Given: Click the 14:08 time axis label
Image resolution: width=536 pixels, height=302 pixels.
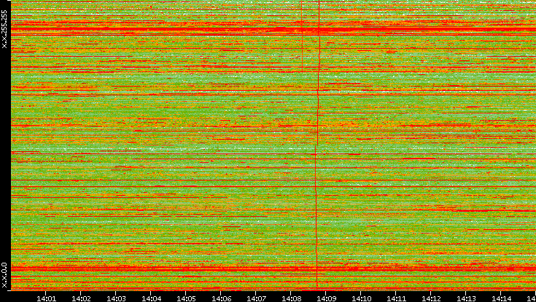Looking at the screenshot, I should 290,298.
